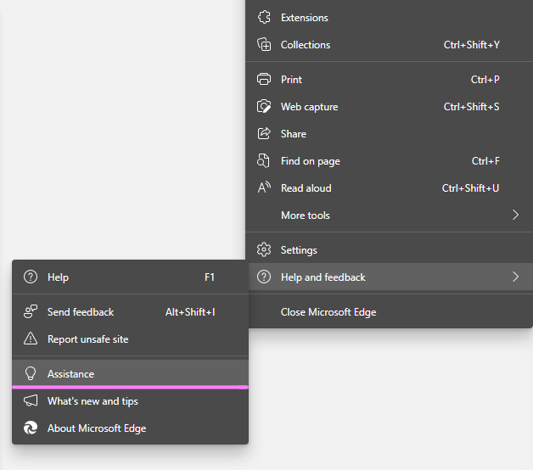Image resolution: width=533 pixels, height=470 pixels.
Task: Click the Help question-mark icon in the submenu
Action: (x=31, y=277)
